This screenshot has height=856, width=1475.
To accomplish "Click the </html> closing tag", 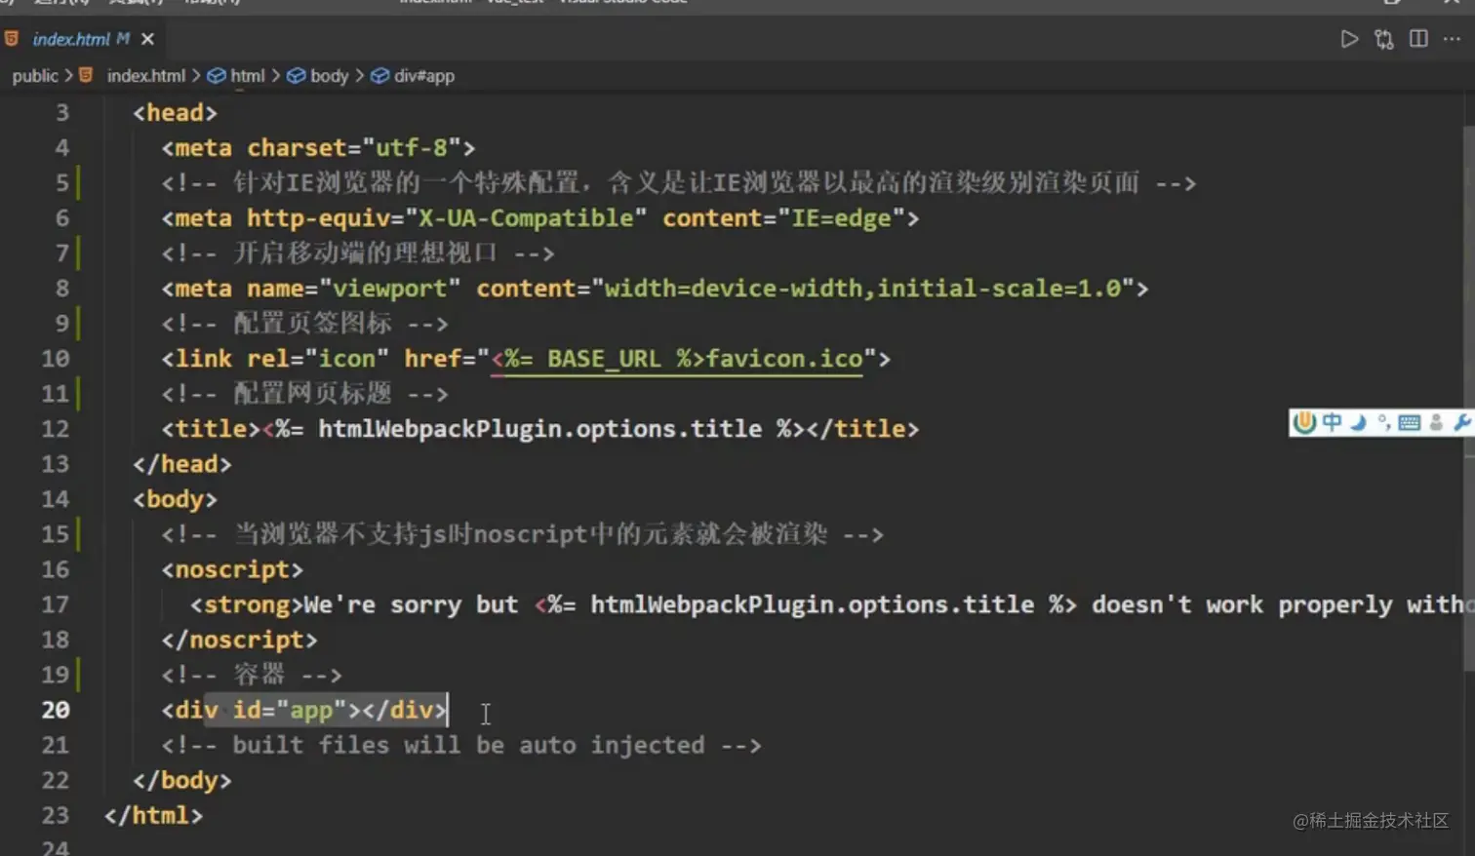I will point(154,815).
